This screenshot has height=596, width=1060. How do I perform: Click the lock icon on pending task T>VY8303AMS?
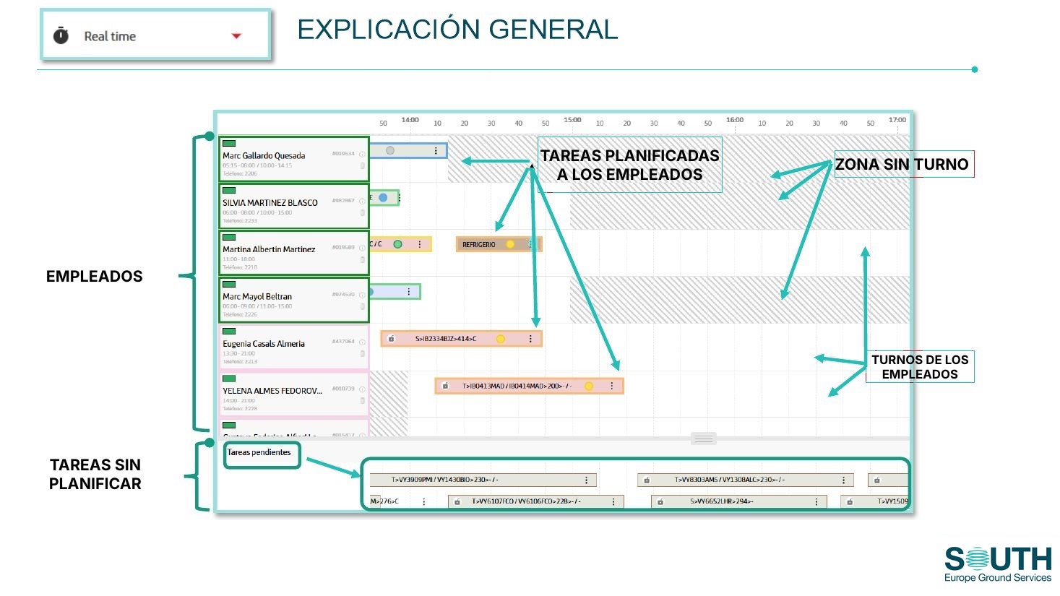pyautogui.click(x=647, y=480)
